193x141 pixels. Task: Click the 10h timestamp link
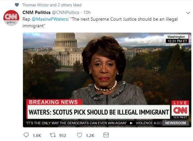pyautogui.click(x=87, y=12)
